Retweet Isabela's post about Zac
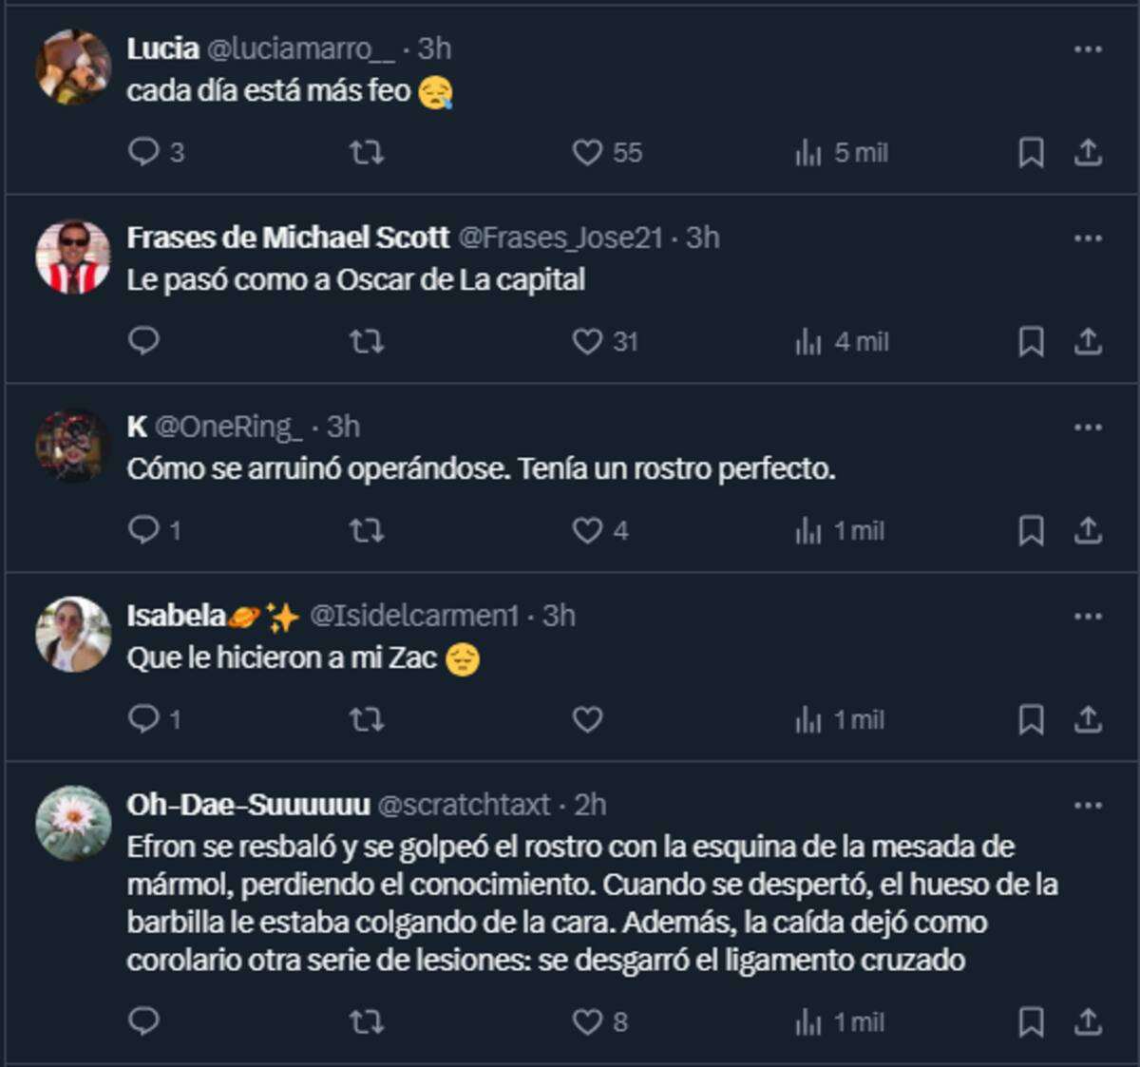 click(x=367, y=719)
